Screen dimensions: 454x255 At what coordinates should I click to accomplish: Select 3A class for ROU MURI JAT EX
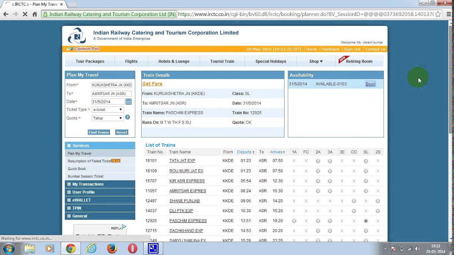[330, 171]
